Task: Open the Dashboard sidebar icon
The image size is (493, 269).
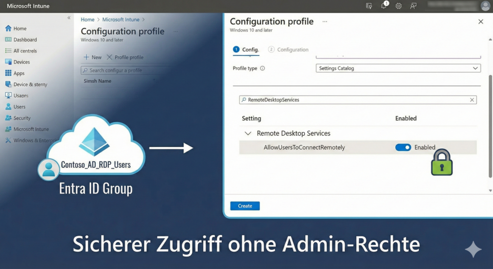Action: click(x=8, y=39)
